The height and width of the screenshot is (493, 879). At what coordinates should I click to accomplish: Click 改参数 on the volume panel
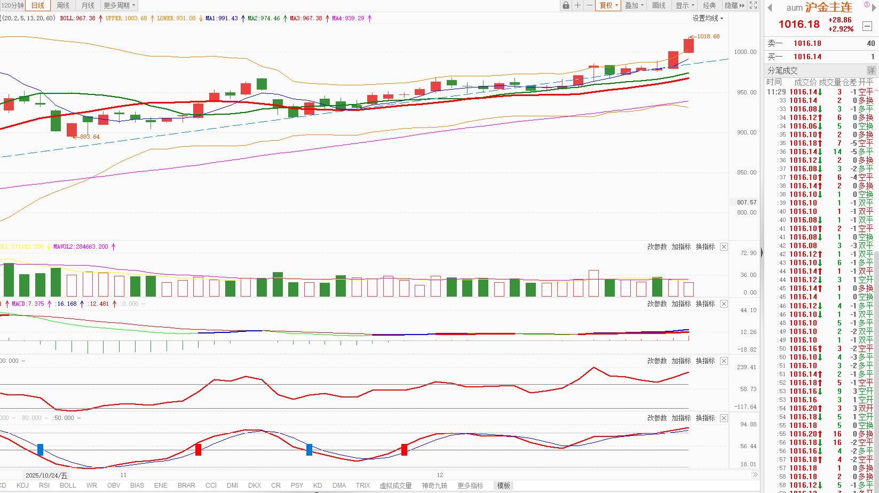tap(657, 246)
